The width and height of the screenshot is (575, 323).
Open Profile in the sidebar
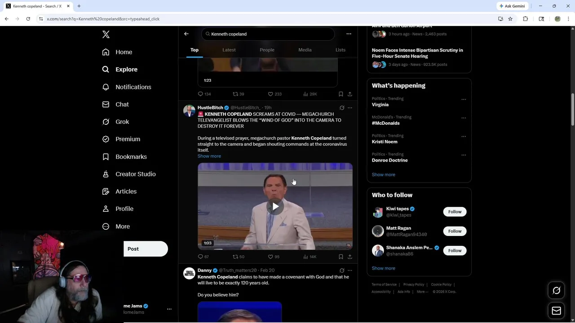pyautogui.click(x=118, y=209)
